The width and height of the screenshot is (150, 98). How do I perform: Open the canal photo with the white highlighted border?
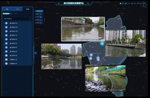(83, 29)
